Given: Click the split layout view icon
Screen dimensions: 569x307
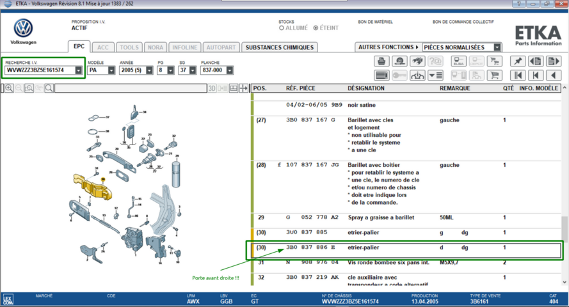Looking at the screenshot, I should (234, 88).
